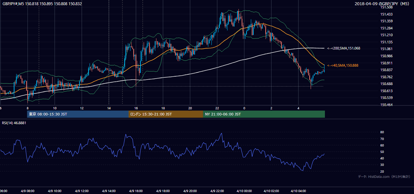Viewport: 414px width, 194px height.
Task: Click the NY 21:00-06:00 JST session bar
Action: (x=264, y=114)
